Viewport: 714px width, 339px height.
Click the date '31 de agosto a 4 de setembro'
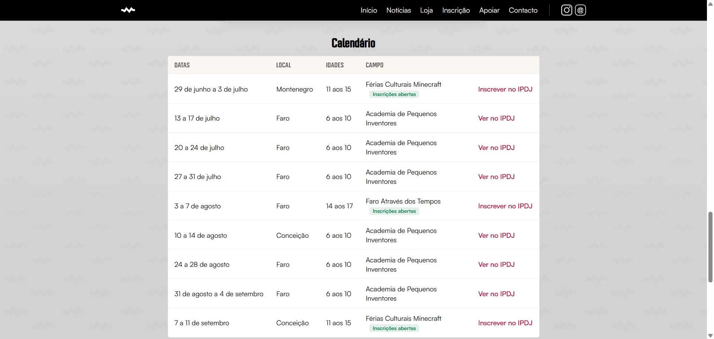coord(219,294)
